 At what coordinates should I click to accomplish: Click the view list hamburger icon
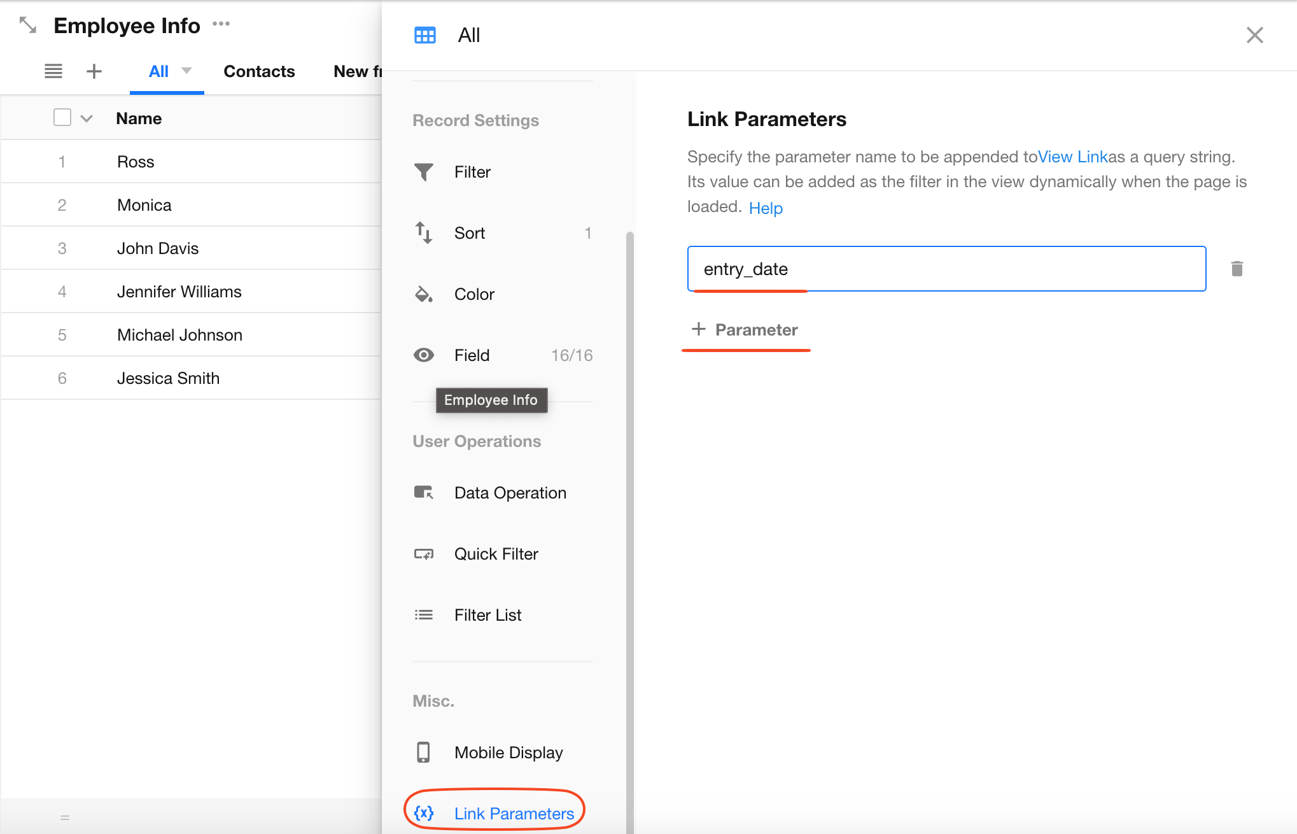coord(53,71)
